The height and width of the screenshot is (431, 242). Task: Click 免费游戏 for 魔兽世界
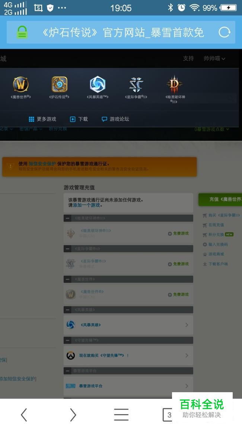coord(178,294)
